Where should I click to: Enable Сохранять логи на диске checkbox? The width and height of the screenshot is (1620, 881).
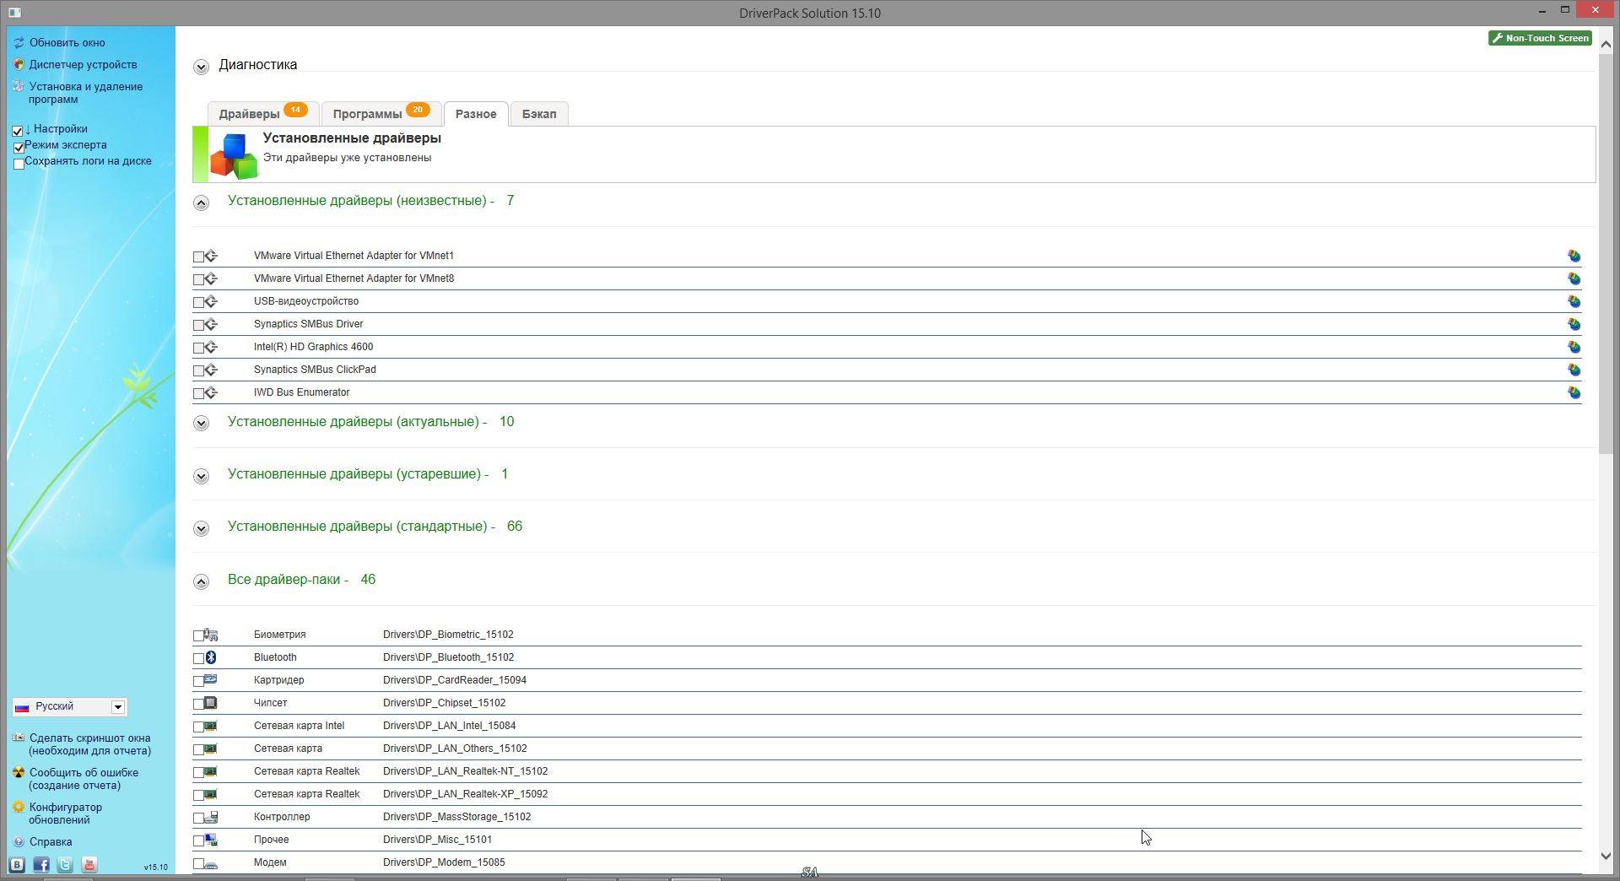point(19,164)
